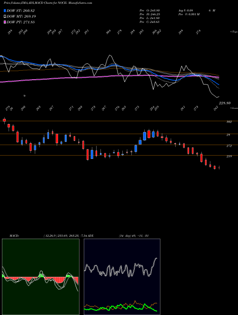Image resolution: width=238 pixels, height=315 pixels.
Task: Click the 228.80 price label
Action: click(225, 103)
